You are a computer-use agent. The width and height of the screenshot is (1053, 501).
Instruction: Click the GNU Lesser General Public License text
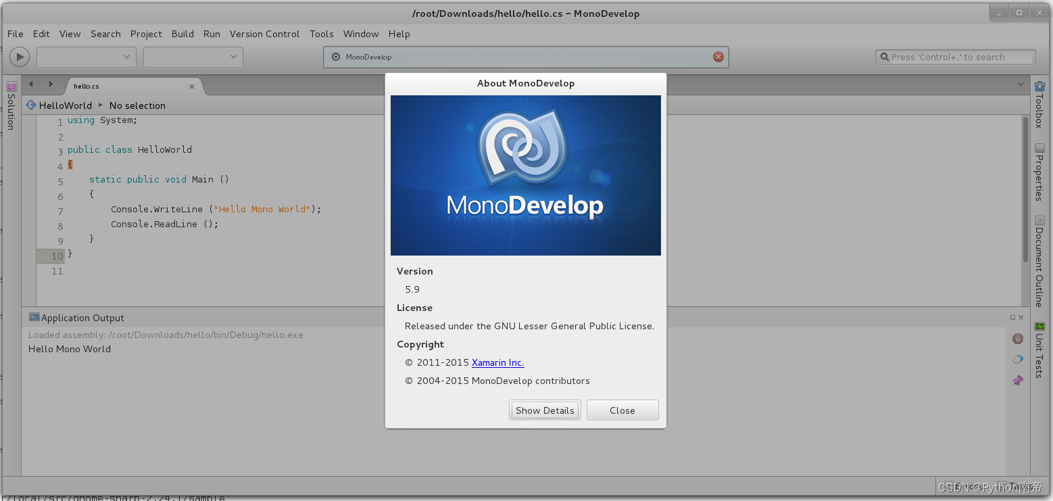click(529, 326)
